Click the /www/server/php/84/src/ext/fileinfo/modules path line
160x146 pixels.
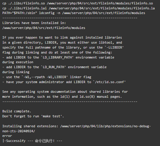[x=44, y=28]
